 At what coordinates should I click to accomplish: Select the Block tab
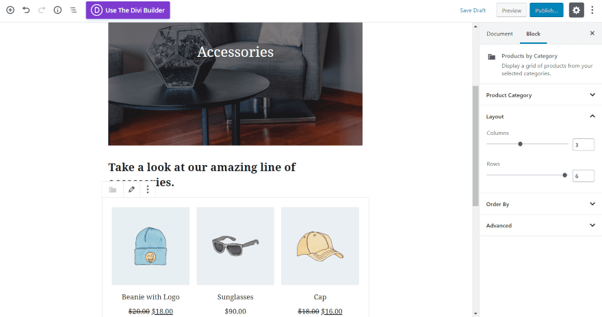click(533, 34)
